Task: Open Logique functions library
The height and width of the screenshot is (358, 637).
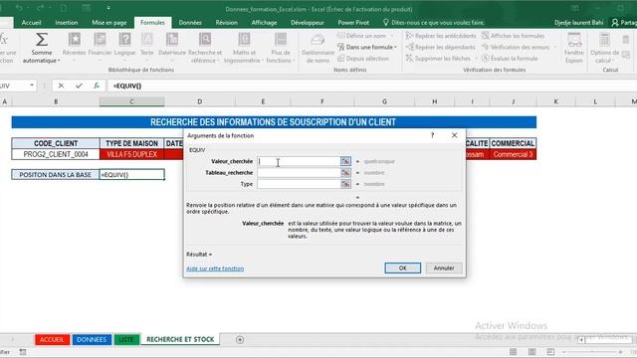Action: [x=124, y=46]
